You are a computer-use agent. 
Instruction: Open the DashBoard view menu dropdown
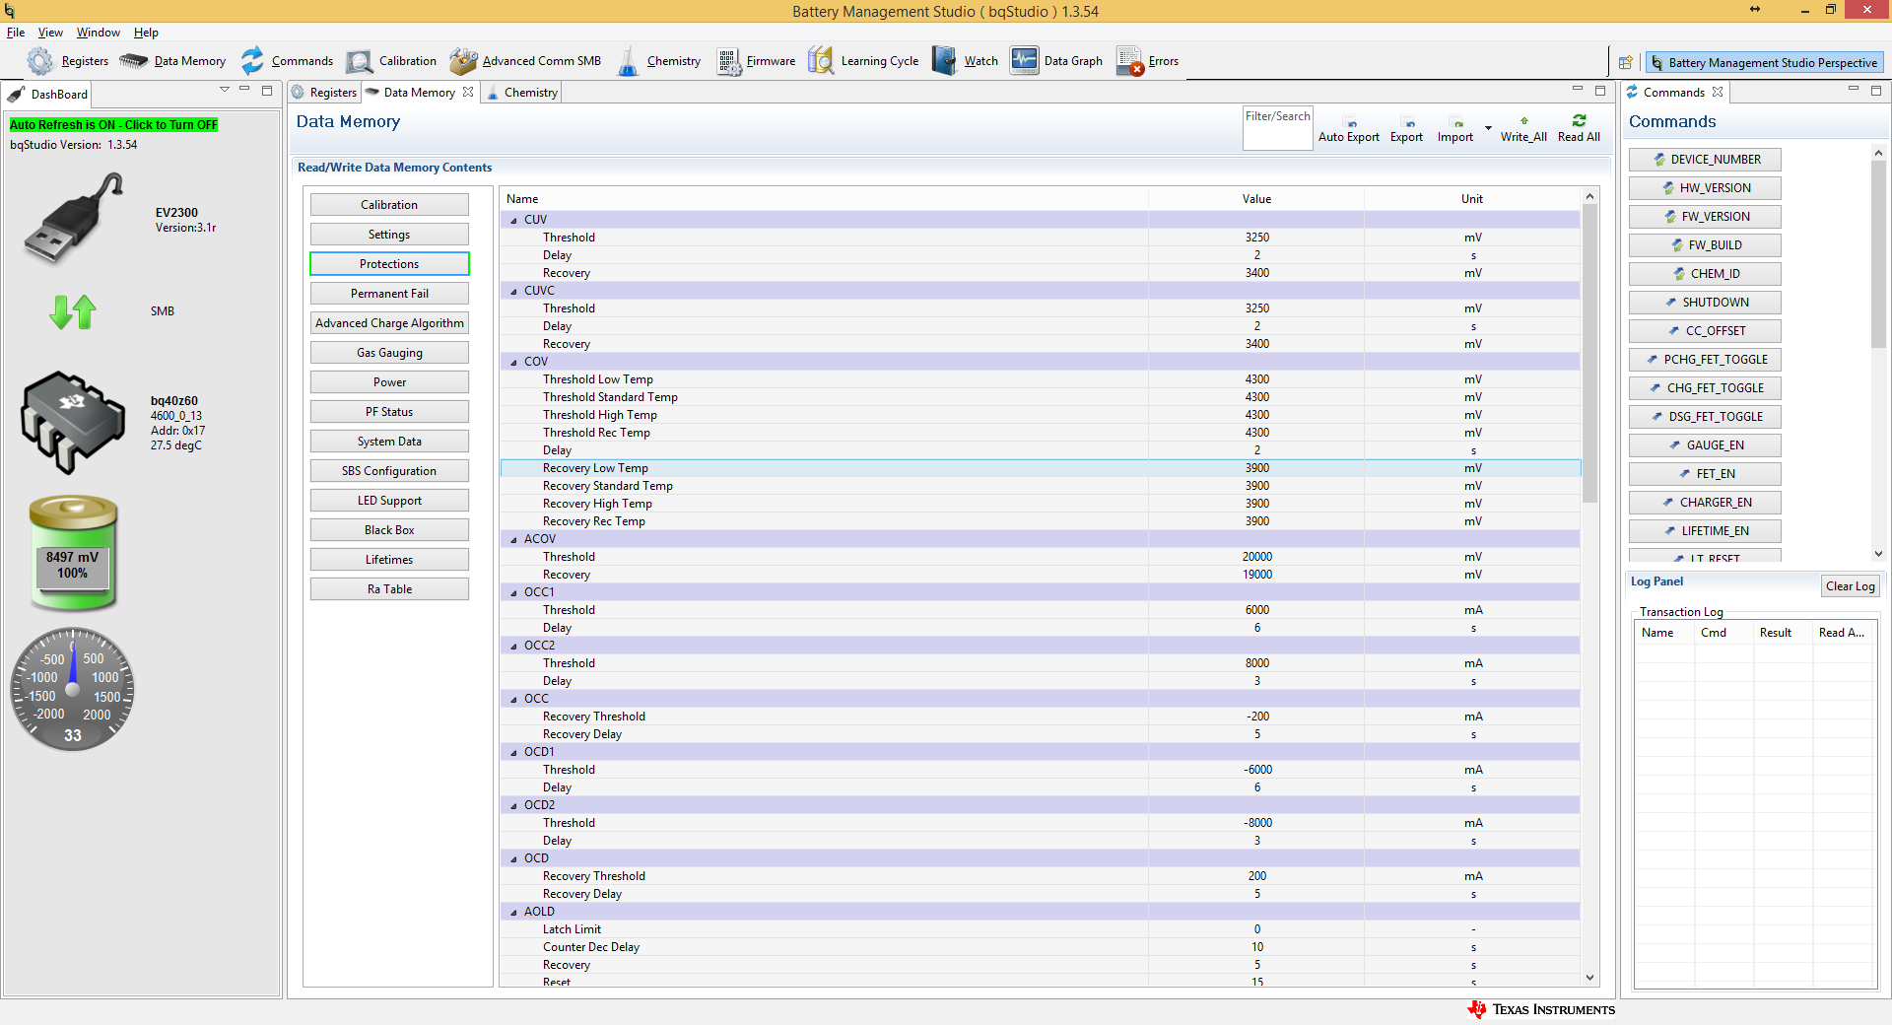[225, 90]
